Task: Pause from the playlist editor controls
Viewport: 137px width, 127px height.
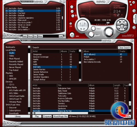Action: [x=14, y=35]
